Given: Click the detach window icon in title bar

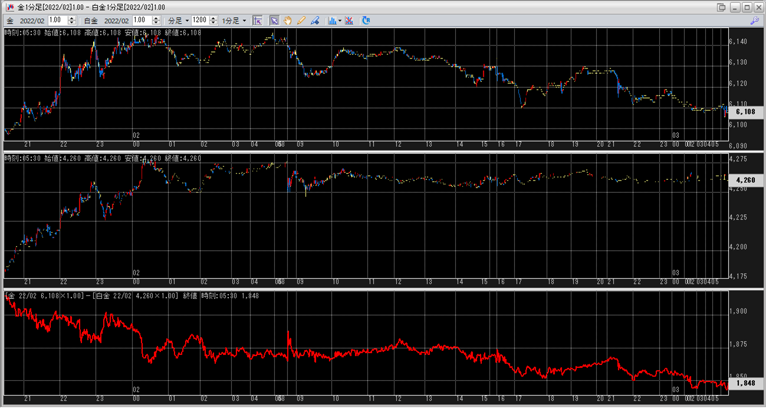Looking at the screenshot, I should (721, 7).
